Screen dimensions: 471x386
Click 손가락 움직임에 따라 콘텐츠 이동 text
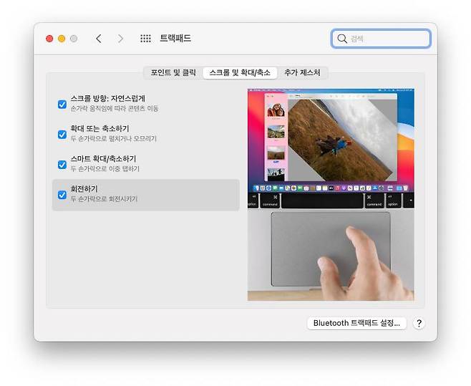point(115,109)
